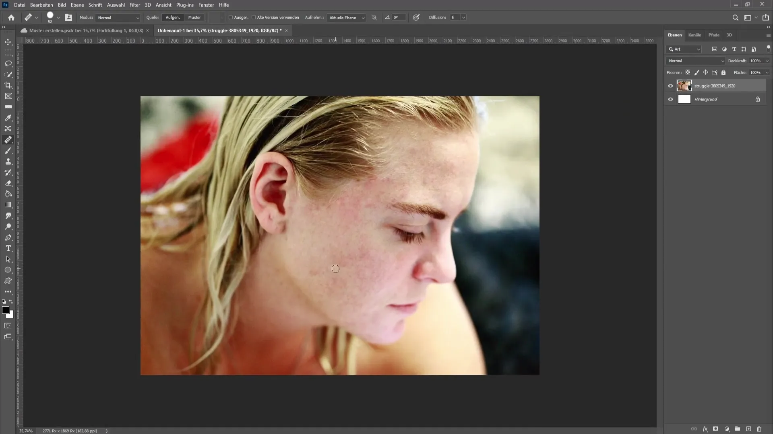Select the Move tool

[x=8, y=42]
